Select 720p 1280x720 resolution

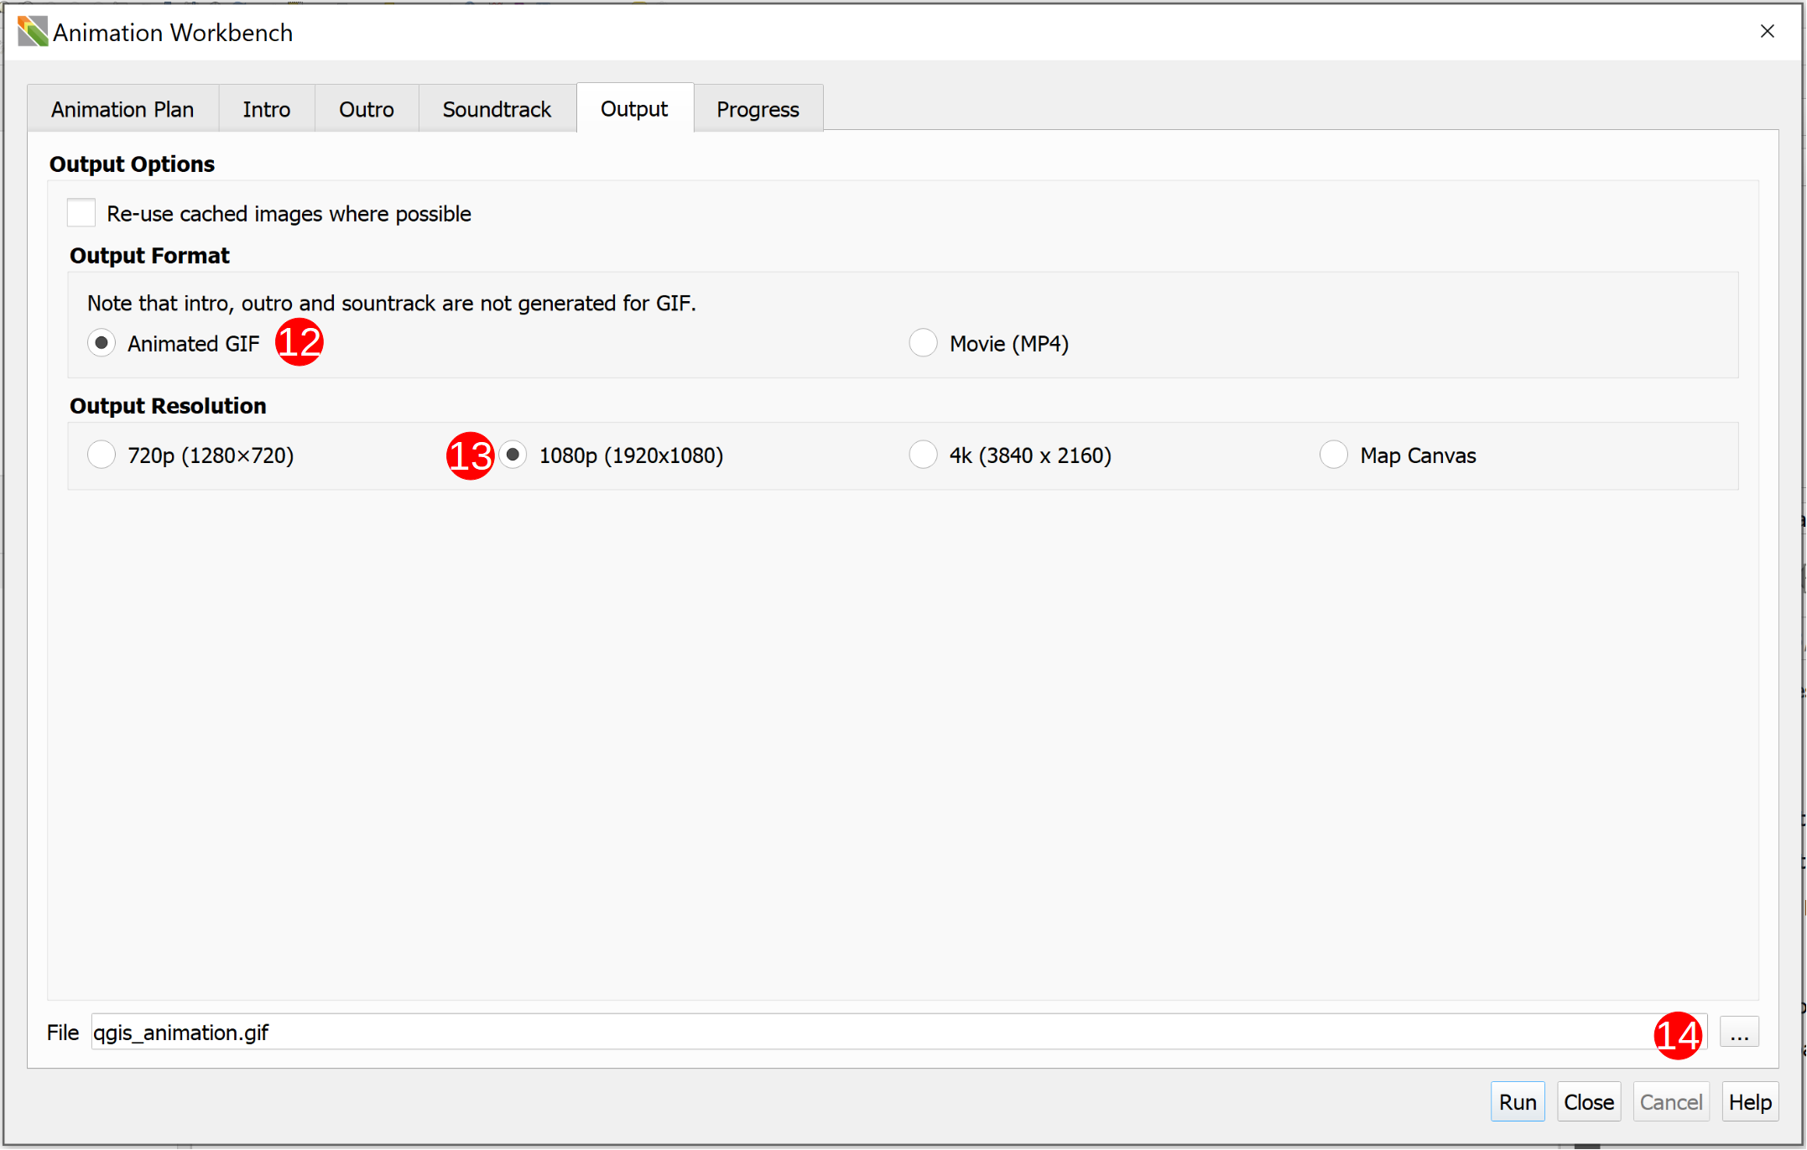coord(102,455)
